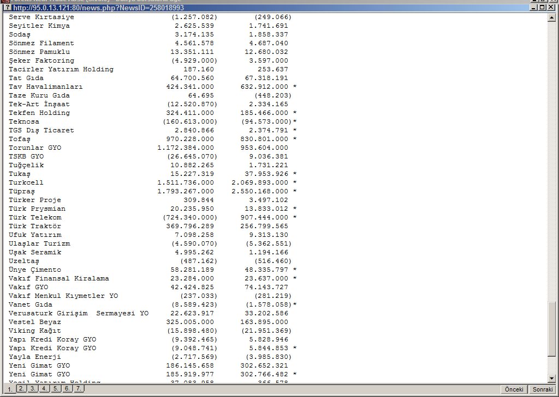Click the scrollbar up arrow
Viewport: 559px width, 397px height.
(551, 17)
